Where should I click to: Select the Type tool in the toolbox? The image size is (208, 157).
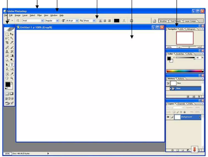[12, 65]
